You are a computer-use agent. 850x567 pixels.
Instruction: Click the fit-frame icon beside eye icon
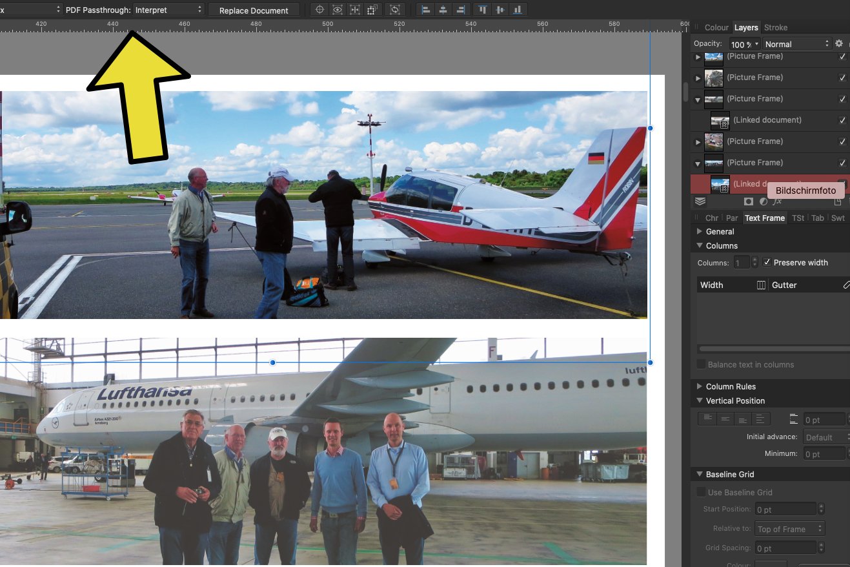pyautogui.click(x=354, y=10)
